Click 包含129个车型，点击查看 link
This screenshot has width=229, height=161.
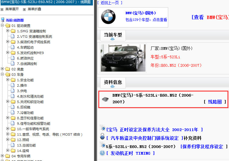tap(146, 20)
